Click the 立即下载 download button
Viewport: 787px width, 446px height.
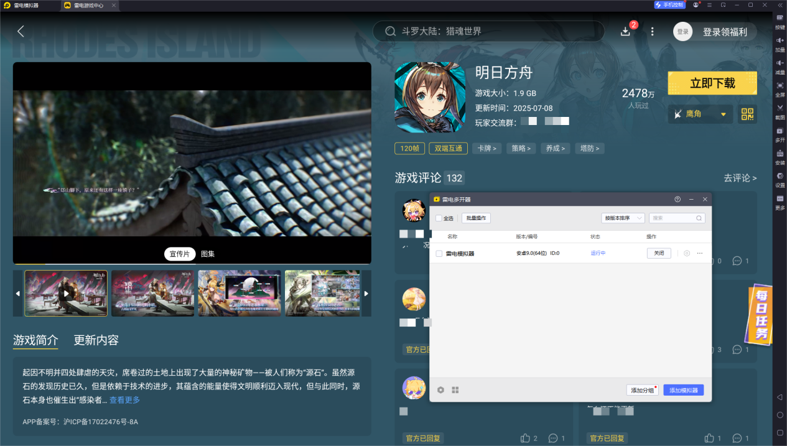click(712, 83)
